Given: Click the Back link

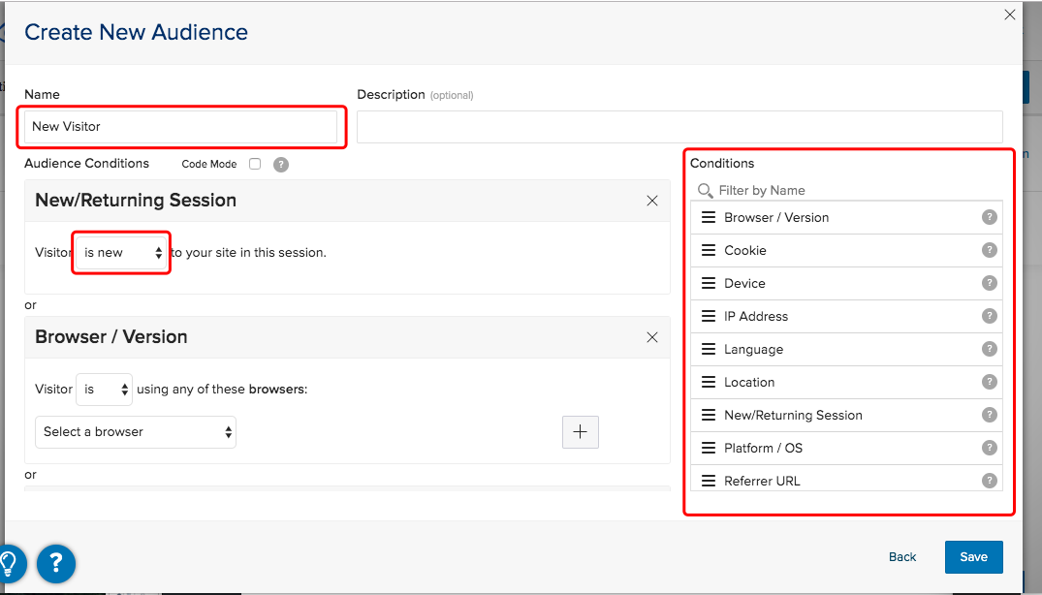Looking at the screenshot, I should pos(902,557).
